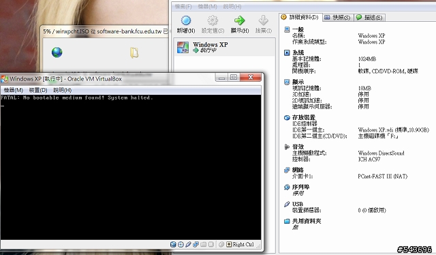The width and height of the screenshot is (436, 255).
Task: Click the System (系統) section heading
Action: (298, 52)
